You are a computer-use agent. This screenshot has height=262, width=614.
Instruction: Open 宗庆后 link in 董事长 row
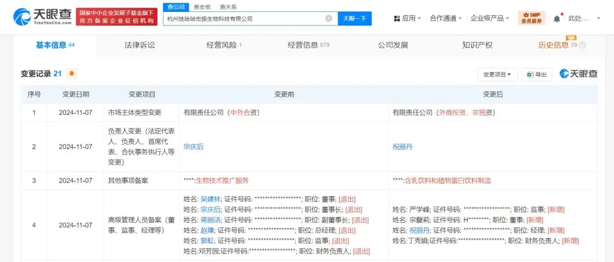tap(211, 210)
